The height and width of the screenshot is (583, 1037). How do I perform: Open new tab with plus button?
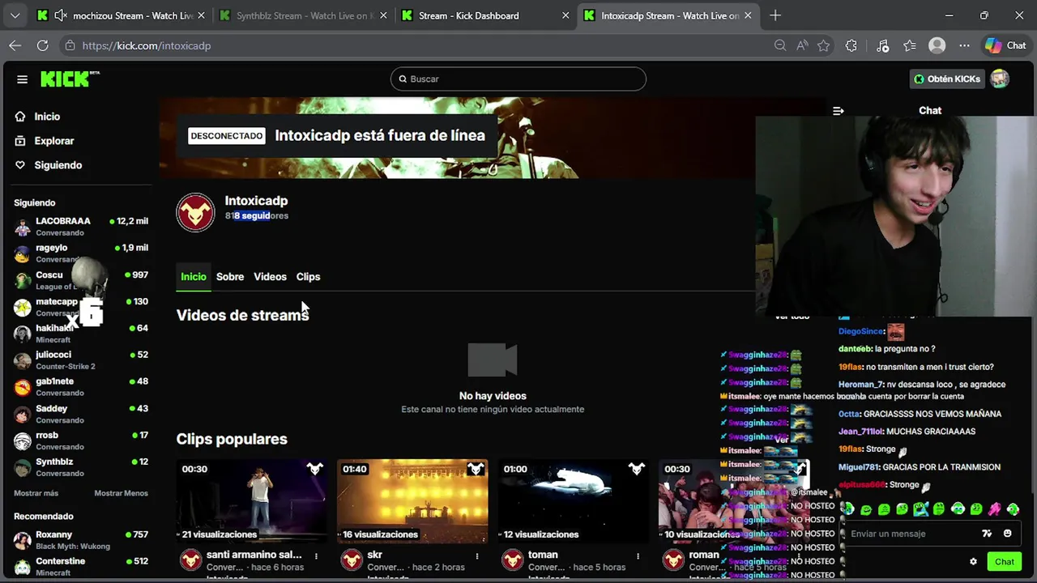pyautogui.click(x=775, y=15)
